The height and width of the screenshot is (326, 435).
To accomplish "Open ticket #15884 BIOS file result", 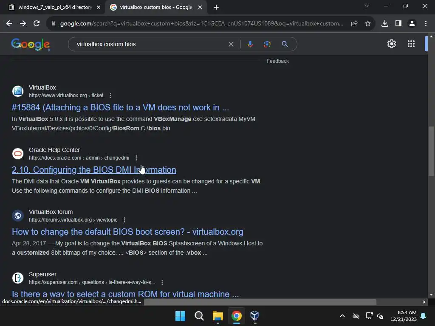I will (120, 107).
